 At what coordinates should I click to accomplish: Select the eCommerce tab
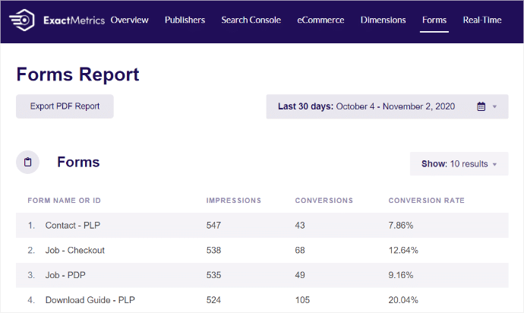point(320,20)
